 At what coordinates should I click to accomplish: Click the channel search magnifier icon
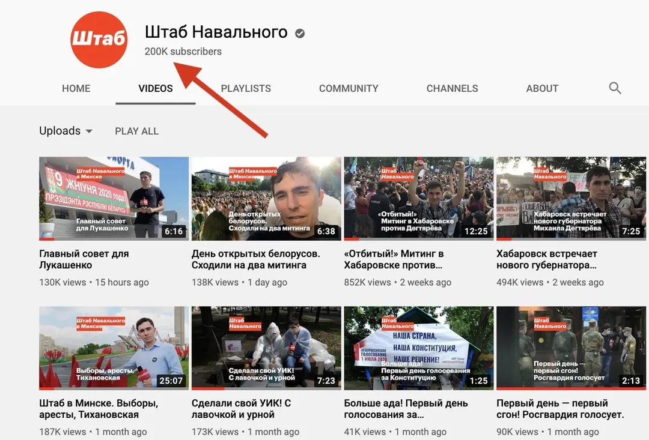pos(615,88)
